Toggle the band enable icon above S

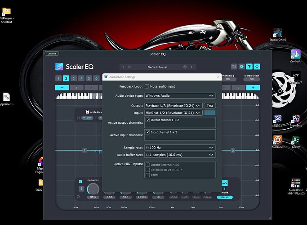(80, 182)
